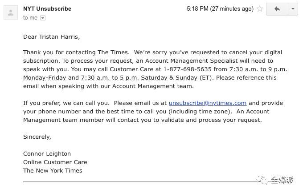This screenshot has width=303, height=193.
Task: Click the "to me" recipient text
Action: pos(30,18)
